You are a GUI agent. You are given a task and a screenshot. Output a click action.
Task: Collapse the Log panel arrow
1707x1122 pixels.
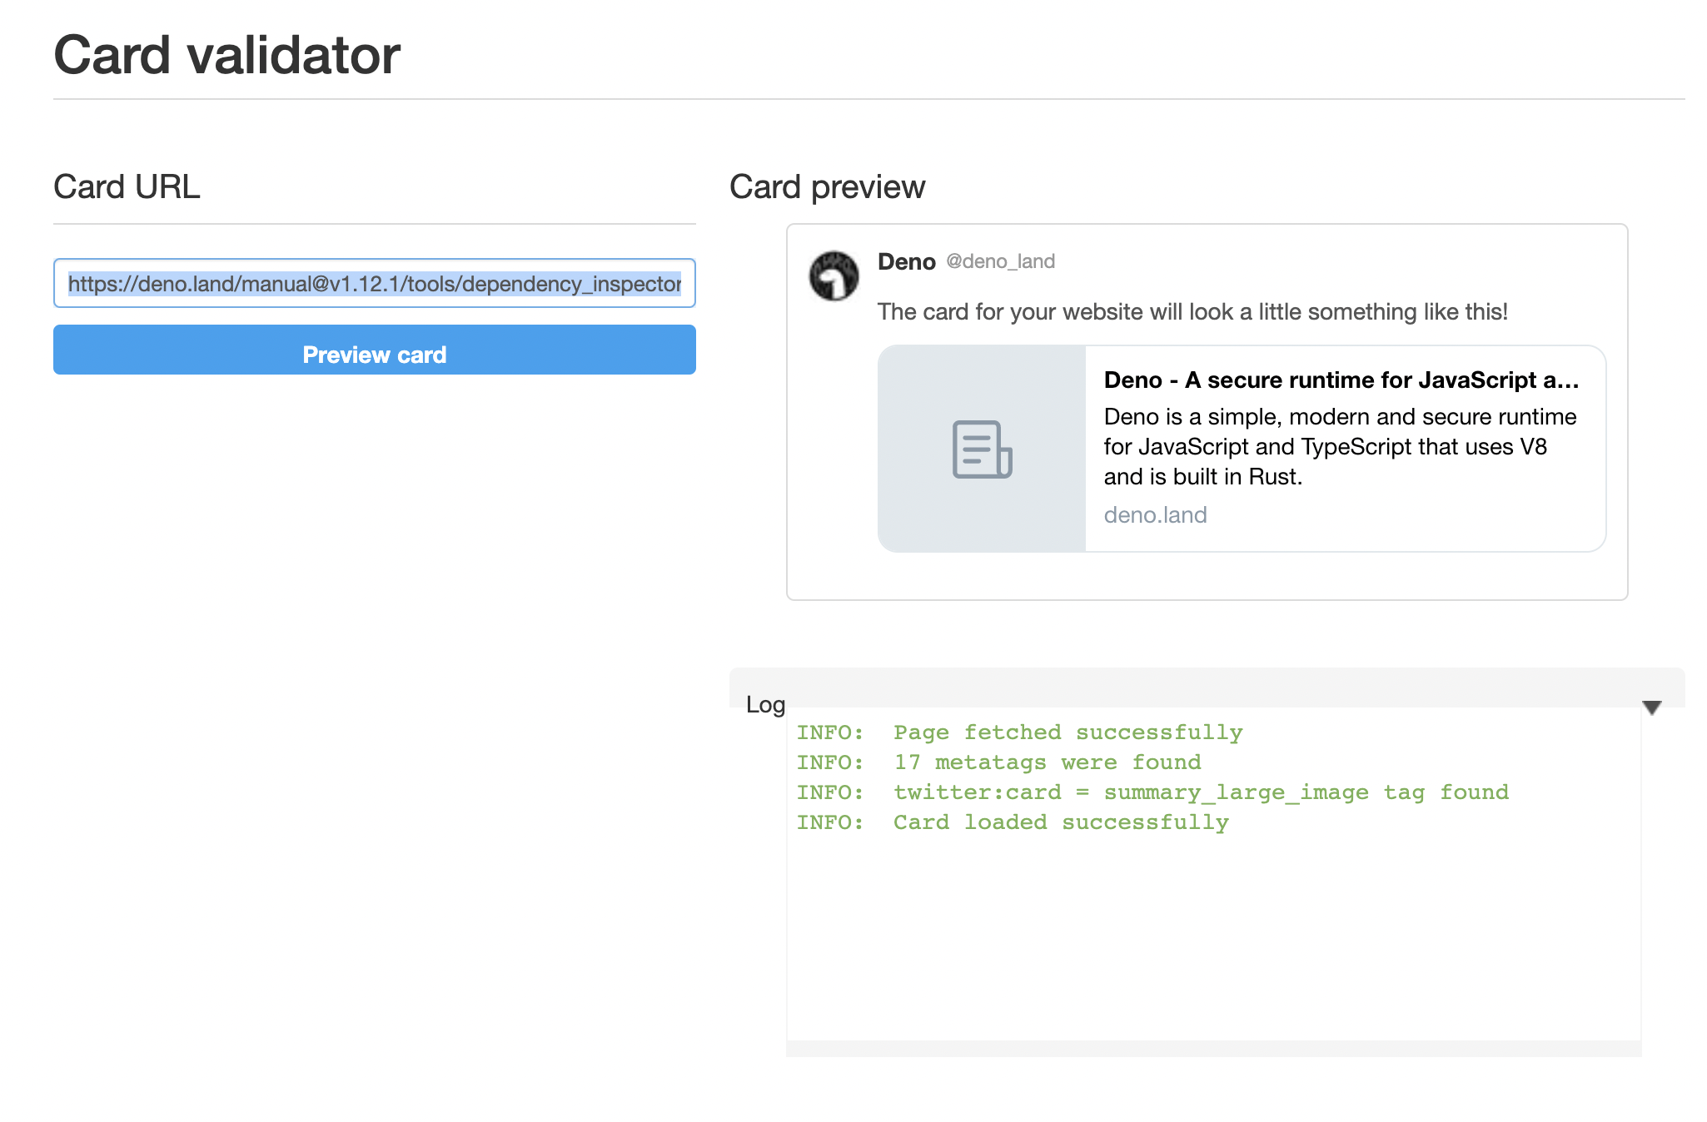pos(1652,707)
